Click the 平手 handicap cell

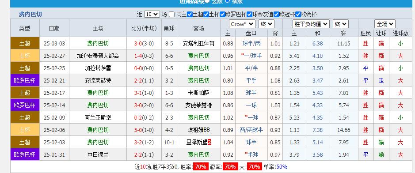point(251,81)
